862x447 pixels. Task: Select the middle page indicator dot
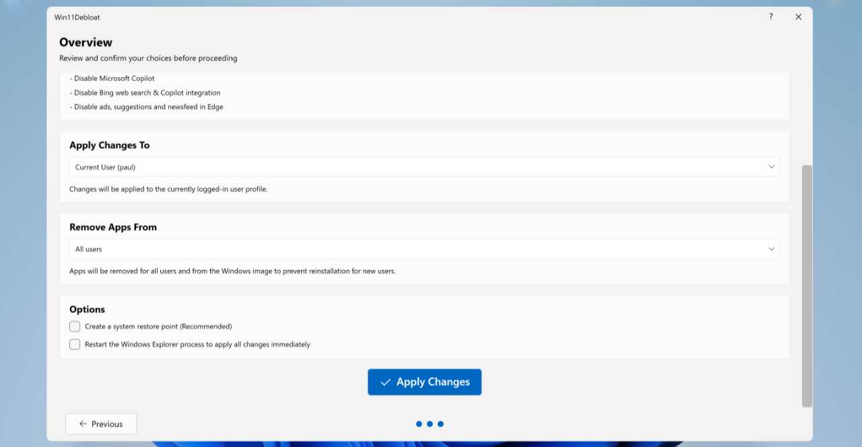coord(430,424)
